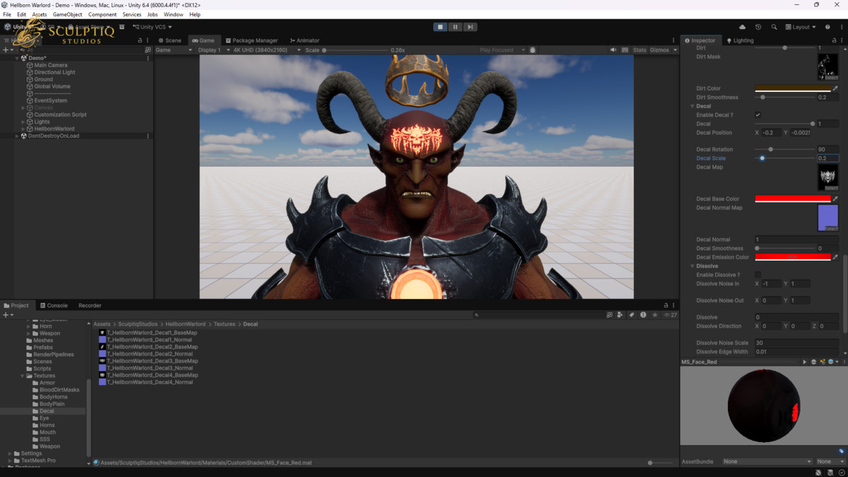Open the Window menu
This screenshot has height=477, width=848.
click(173, 14)
